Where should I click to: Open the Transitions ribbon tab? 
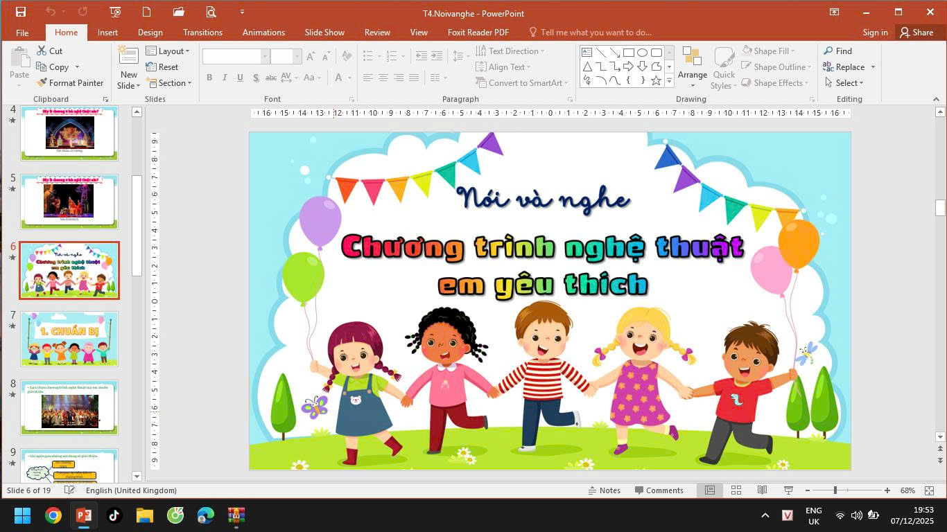point(202,33)
